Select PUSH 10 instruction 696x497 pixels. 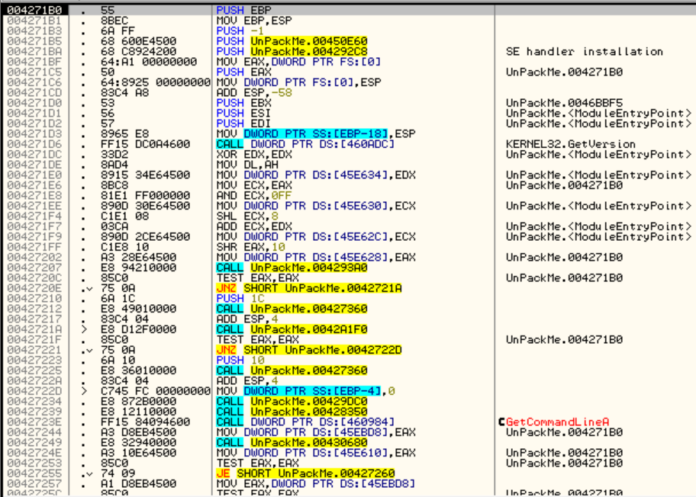click(x=240, y=360)
